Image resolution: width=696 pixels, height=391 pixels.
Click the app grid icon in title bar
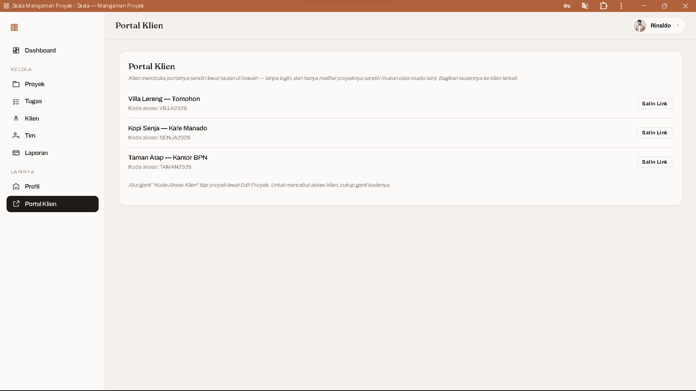click(6, 6)
